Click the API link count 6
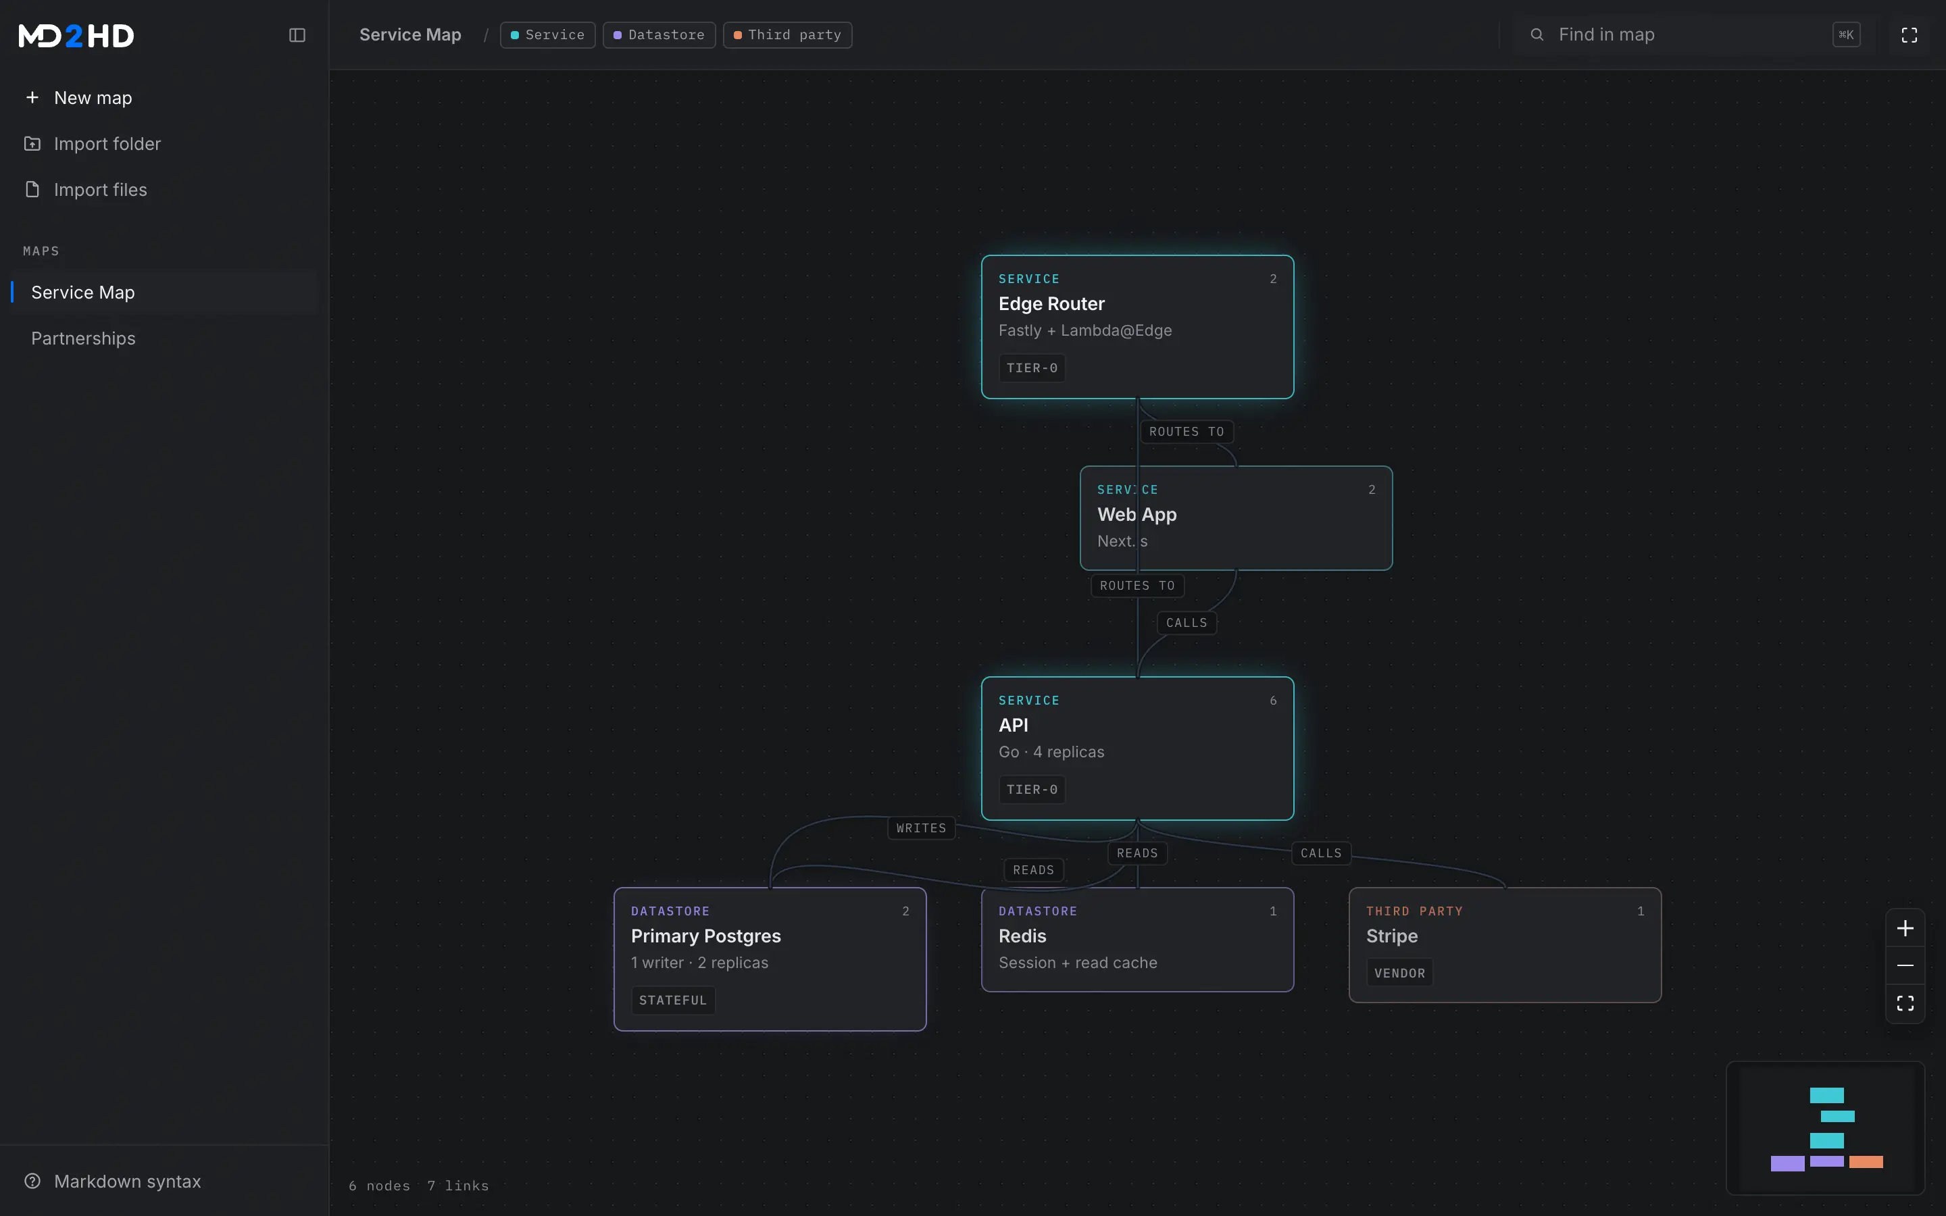This screenshot has width=1946, height=1216. click(1273, 701)
